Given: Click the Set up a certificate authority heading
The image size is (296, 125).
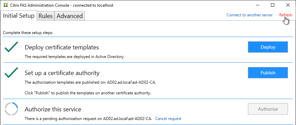Looking at the screenshot, I should pos(62,73).
